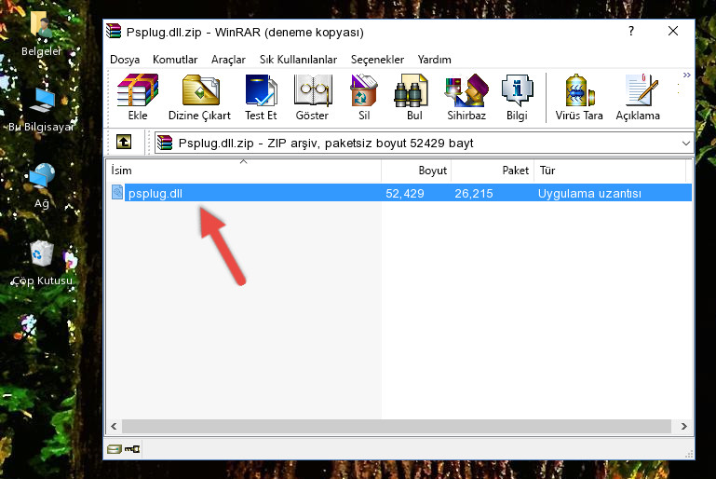The height and width of the screenshot is (479, 716).
Task: Click the horizontal scrollbar left arrow
Action: point(114,427)
